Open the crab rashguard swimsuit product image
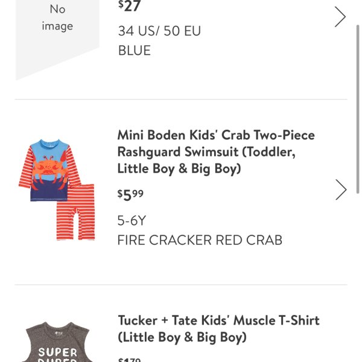This screenshot has height=362, width=362. click(57, 189)
